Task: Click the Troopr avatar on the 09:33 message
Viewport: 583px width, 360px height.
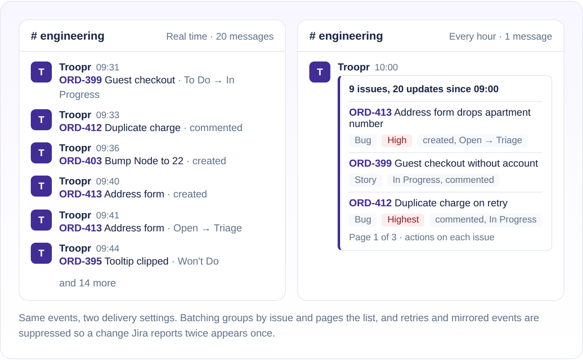Action: (x=41, y=120)
